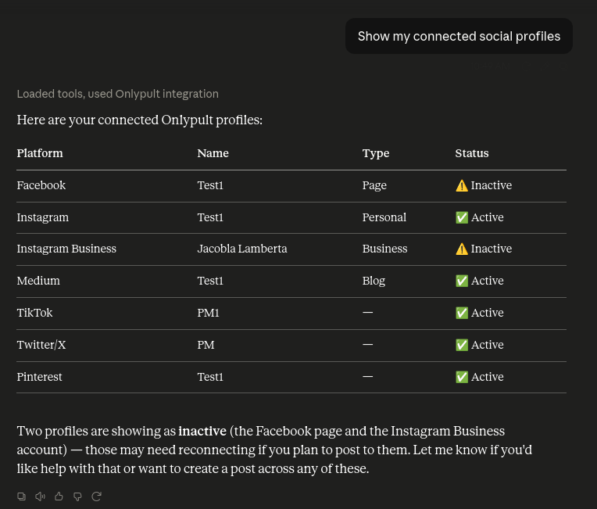Select the TikTok platform cell

click(34, 313)
